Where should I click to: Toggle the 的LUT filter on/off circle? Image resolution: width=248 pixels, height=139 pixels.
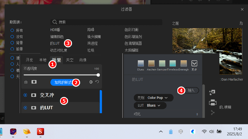pyautogui.click(x=25, y=108)
